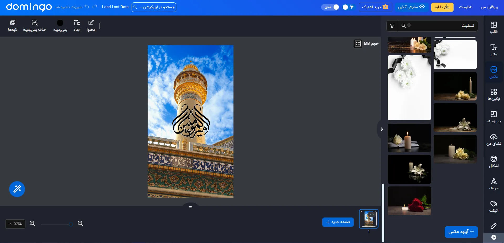
Task: Open the فضای من upload panel
Action: [x=493, y=139]
